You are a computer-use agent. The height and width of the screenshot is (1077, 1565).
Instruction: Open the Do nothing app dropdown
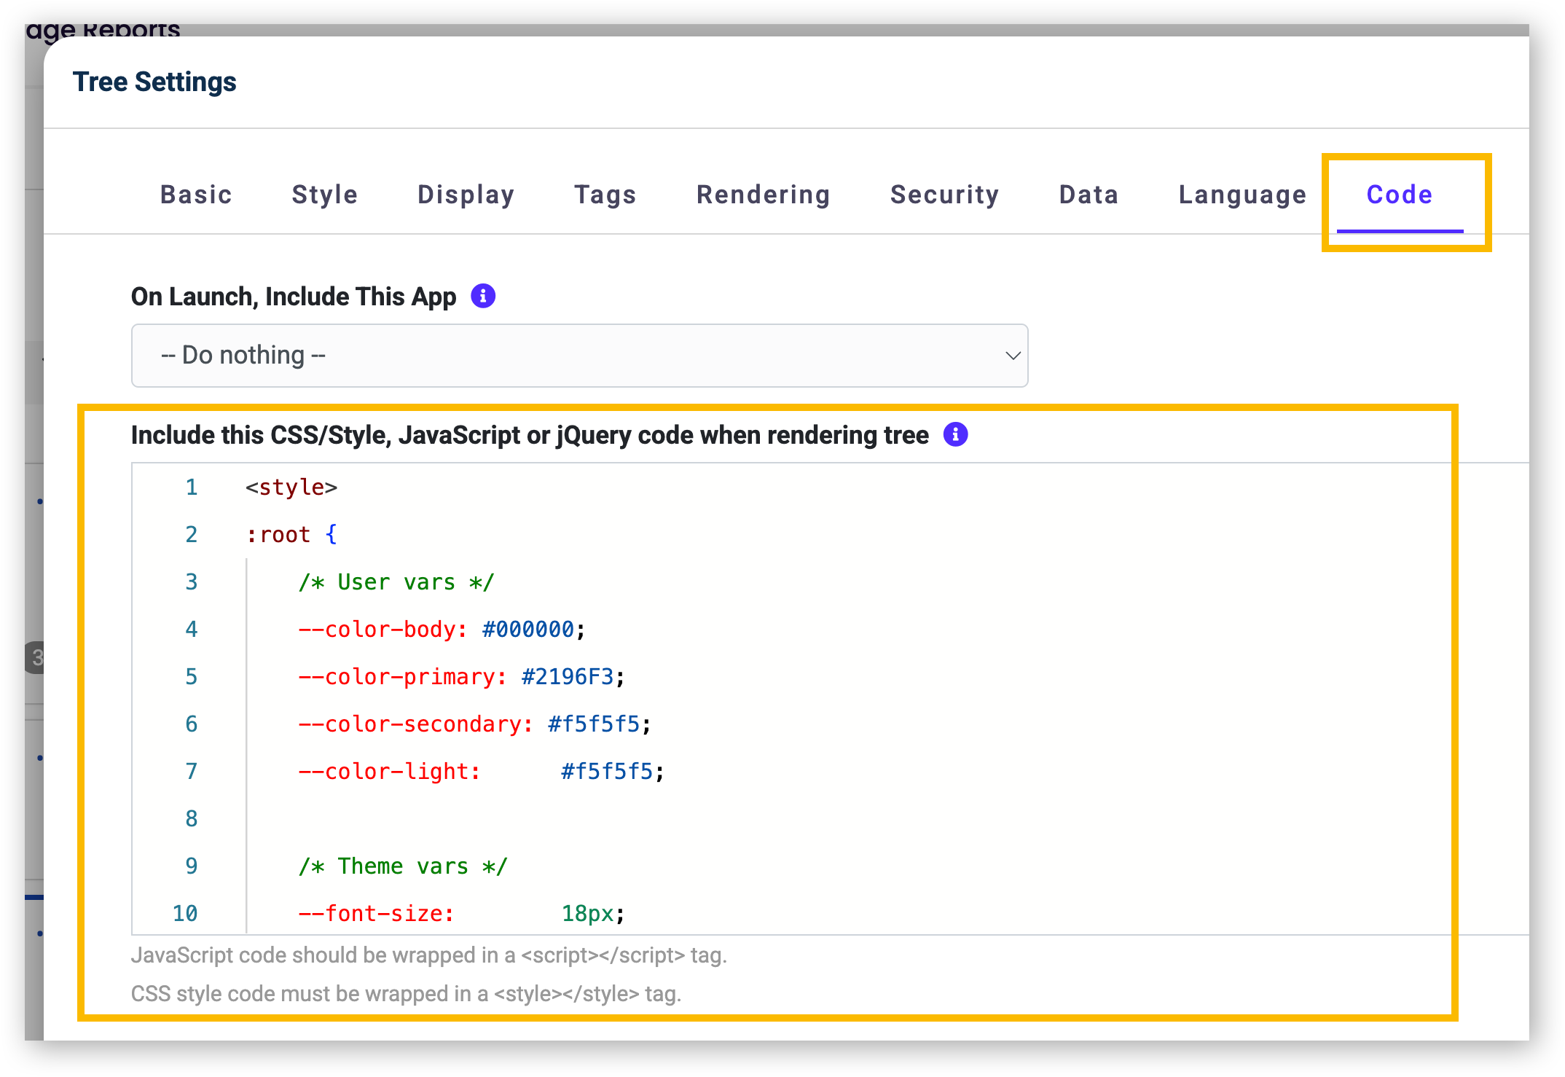point(579,356)
